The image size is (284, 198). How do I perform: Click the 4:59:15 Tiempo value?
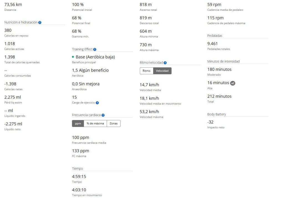click(79, 176)
